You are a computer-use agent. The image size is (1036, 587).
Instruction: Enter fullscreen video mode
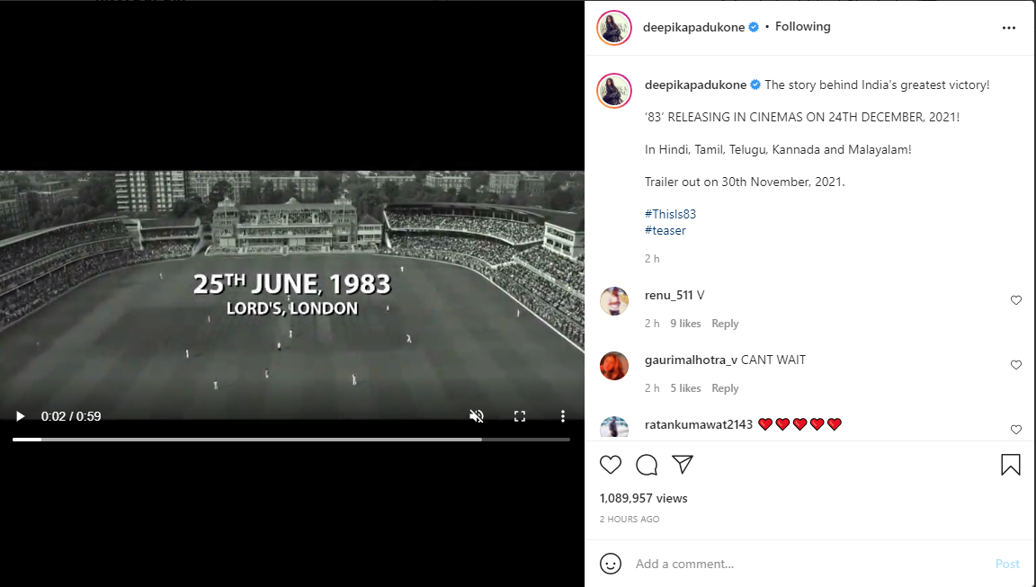(520, 416)
